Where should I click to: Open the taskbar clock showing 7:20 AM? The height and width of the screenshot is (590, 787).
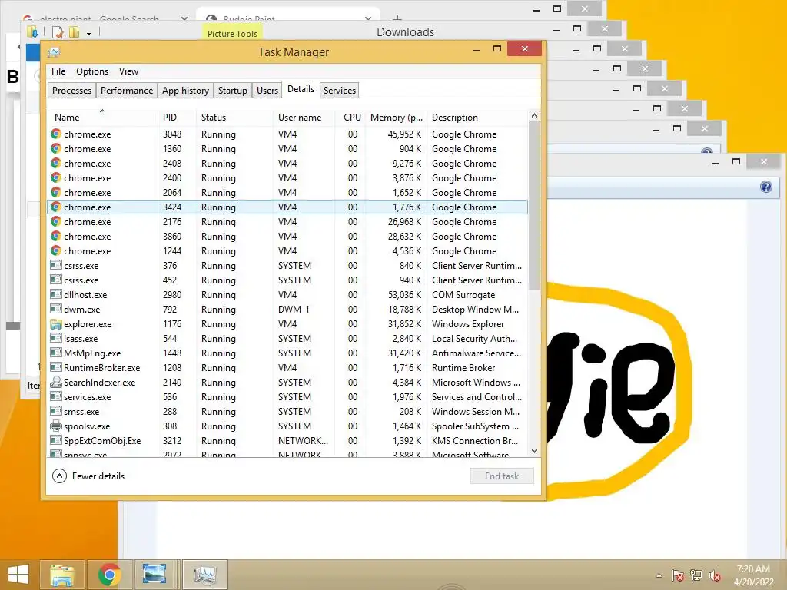[x=753, y=575]
